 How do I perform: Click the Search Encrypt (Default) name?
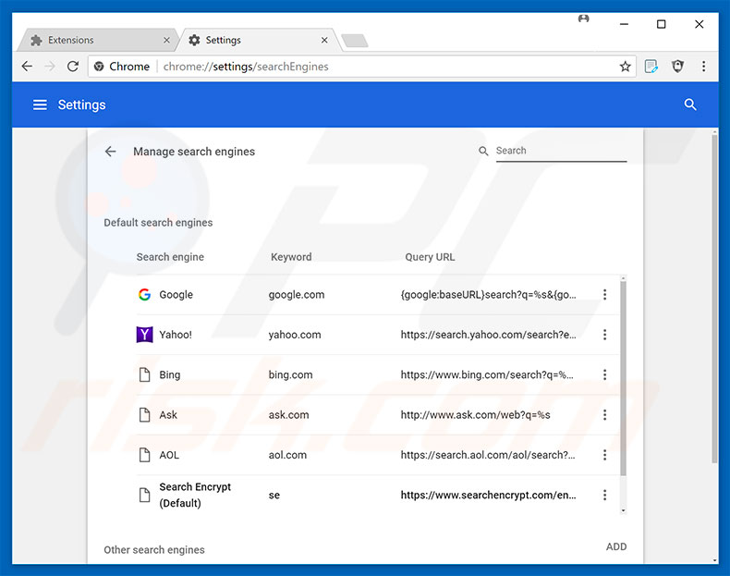click(195, 495)
